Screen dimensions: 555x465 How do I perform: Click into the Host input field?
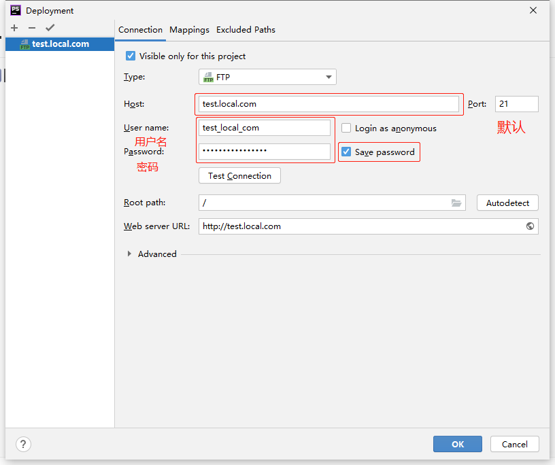point(329,104)
